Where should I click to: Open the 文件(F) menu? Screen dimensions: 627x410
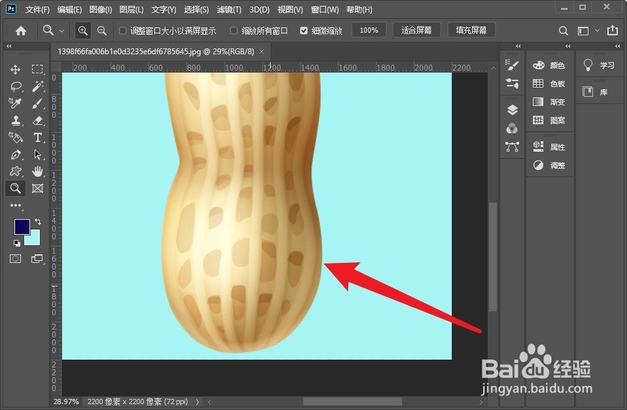37,9
